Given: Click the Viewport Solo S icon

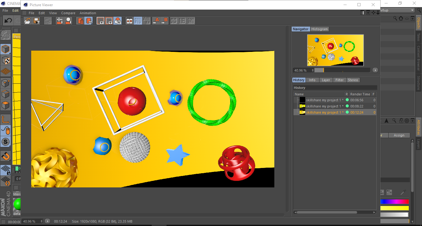Looking at the screenshot, I should click(6, 142).
